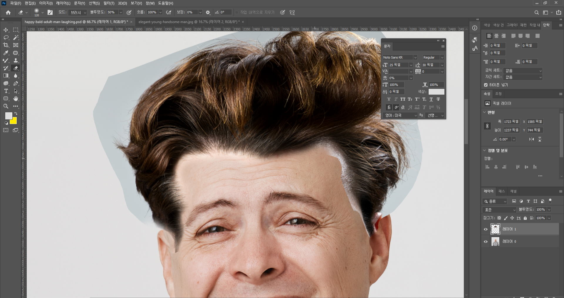Flip the layer horizontally in Properties
This screenshot has width=564, height=298.
(x=531, y=139)
